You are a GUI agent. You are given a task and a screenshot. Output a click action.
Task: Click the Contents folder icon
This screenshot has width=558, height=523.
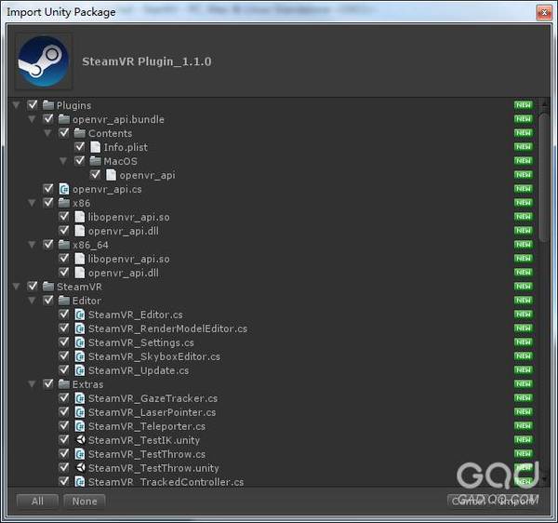(x=79, y=133)
